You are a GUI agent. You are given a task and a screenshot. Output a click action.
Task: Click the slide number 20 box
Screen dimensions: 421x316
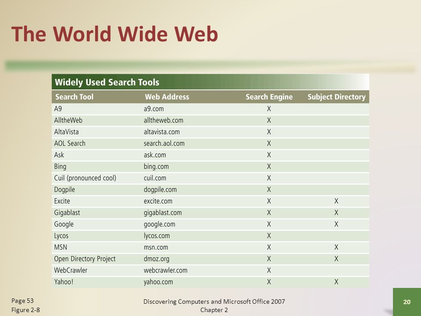[407, 302]
